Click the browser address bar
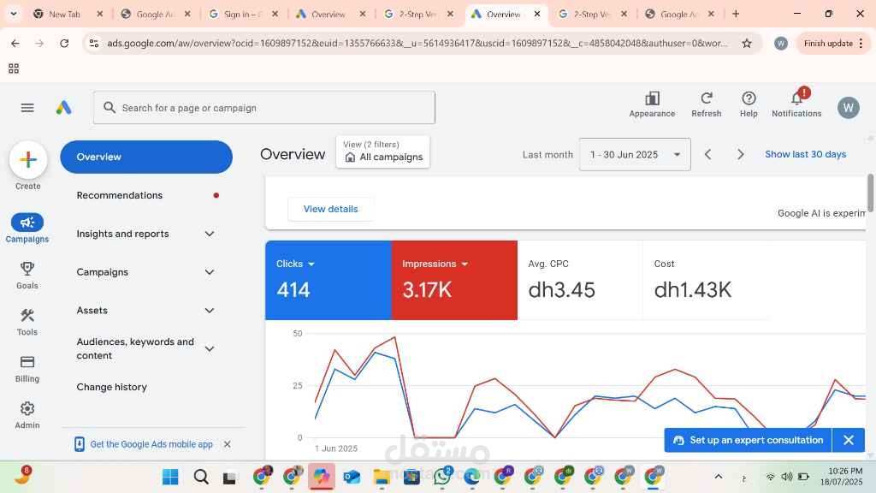The image size is (876, 493). [417, 43]
